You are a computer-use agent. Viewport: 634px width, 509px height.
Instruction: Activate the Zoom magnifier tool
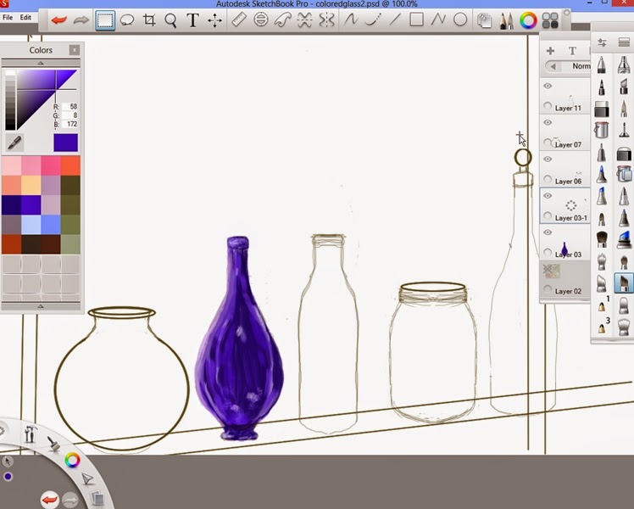(x=170, y=20)
